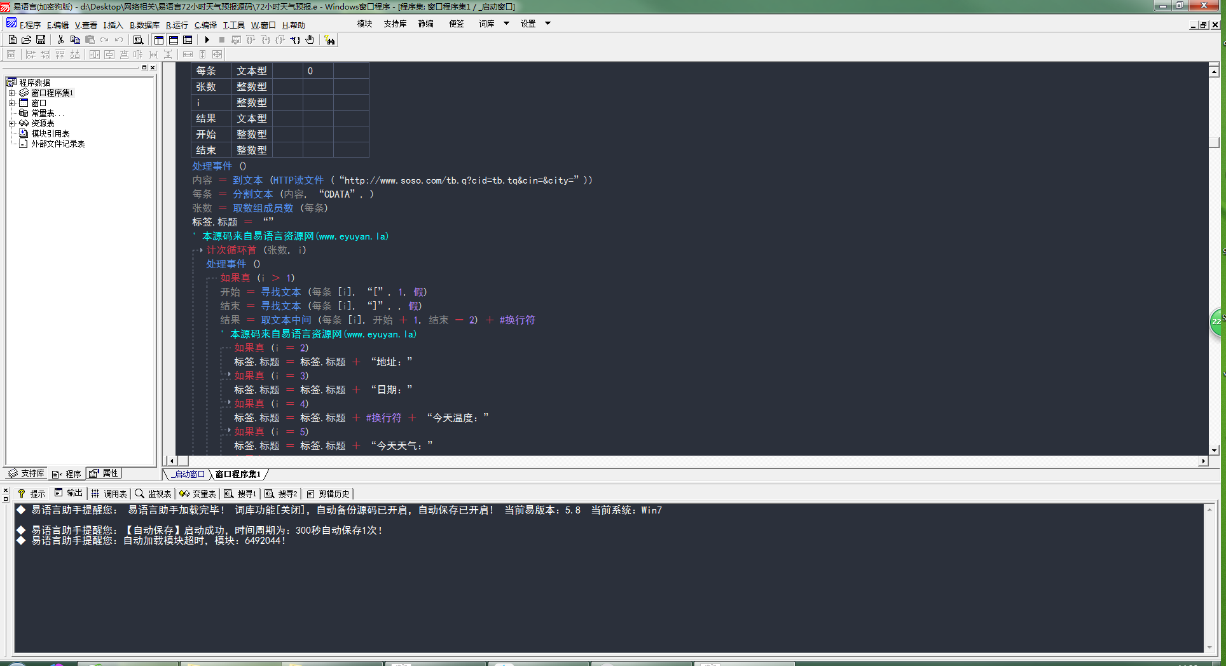This screenshot has height=666, width=1226.
Task: Click the 模块 button in helper bar
Action: (365, 24)
